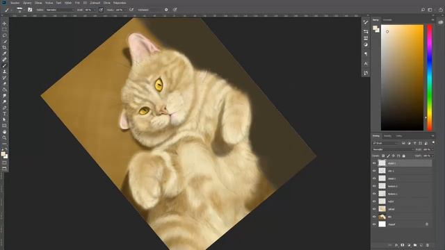Image resolution: width=445 pixels, height=250 pixels.
Task: Open the Flow slider dropdown in options bar
Action: pos(124,10)
